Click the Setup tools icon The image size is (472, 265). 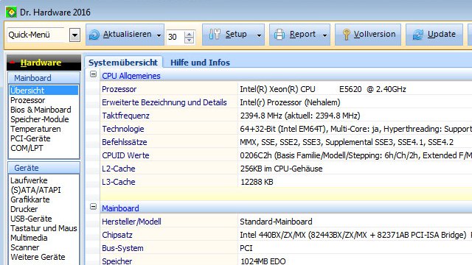[x=215, y=35]
